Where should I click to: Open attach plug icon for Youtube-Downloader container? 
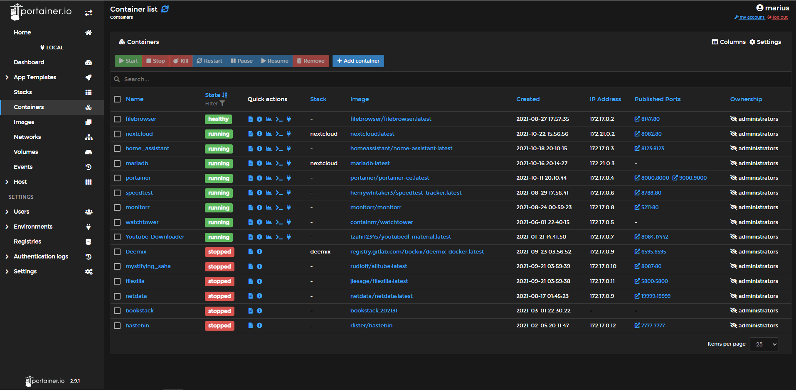[288, 237]
